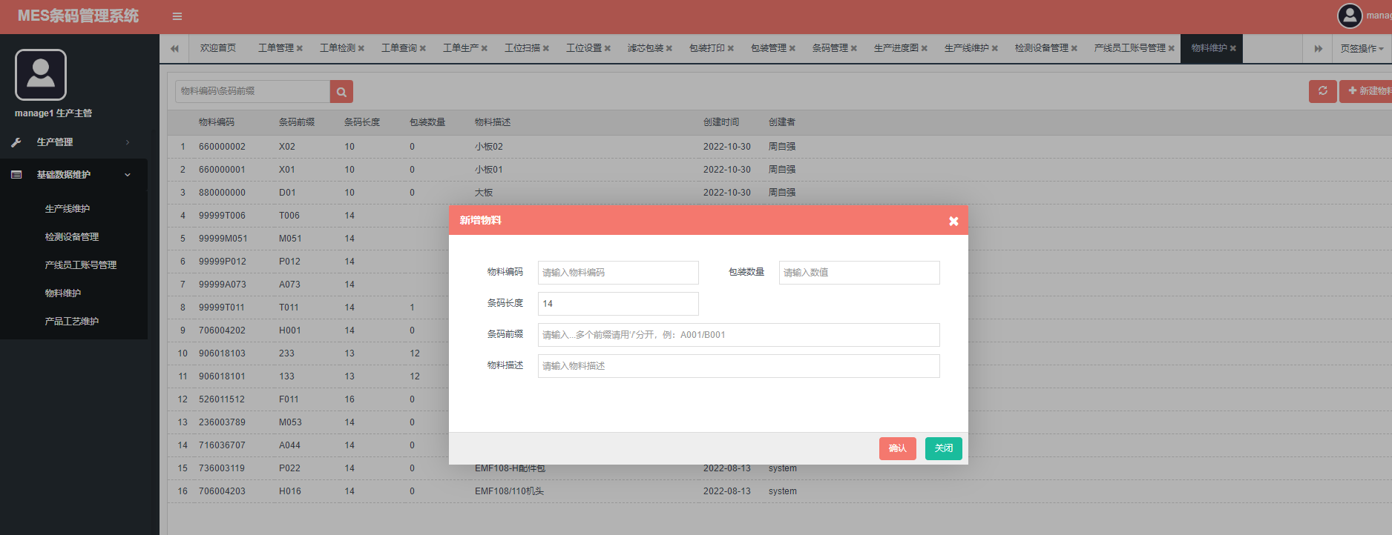Image resolution: width=1392 pixels, height=535 pixels.
Task: Close the 工位设置 tab X icon
Action: [x=608, y=49]
